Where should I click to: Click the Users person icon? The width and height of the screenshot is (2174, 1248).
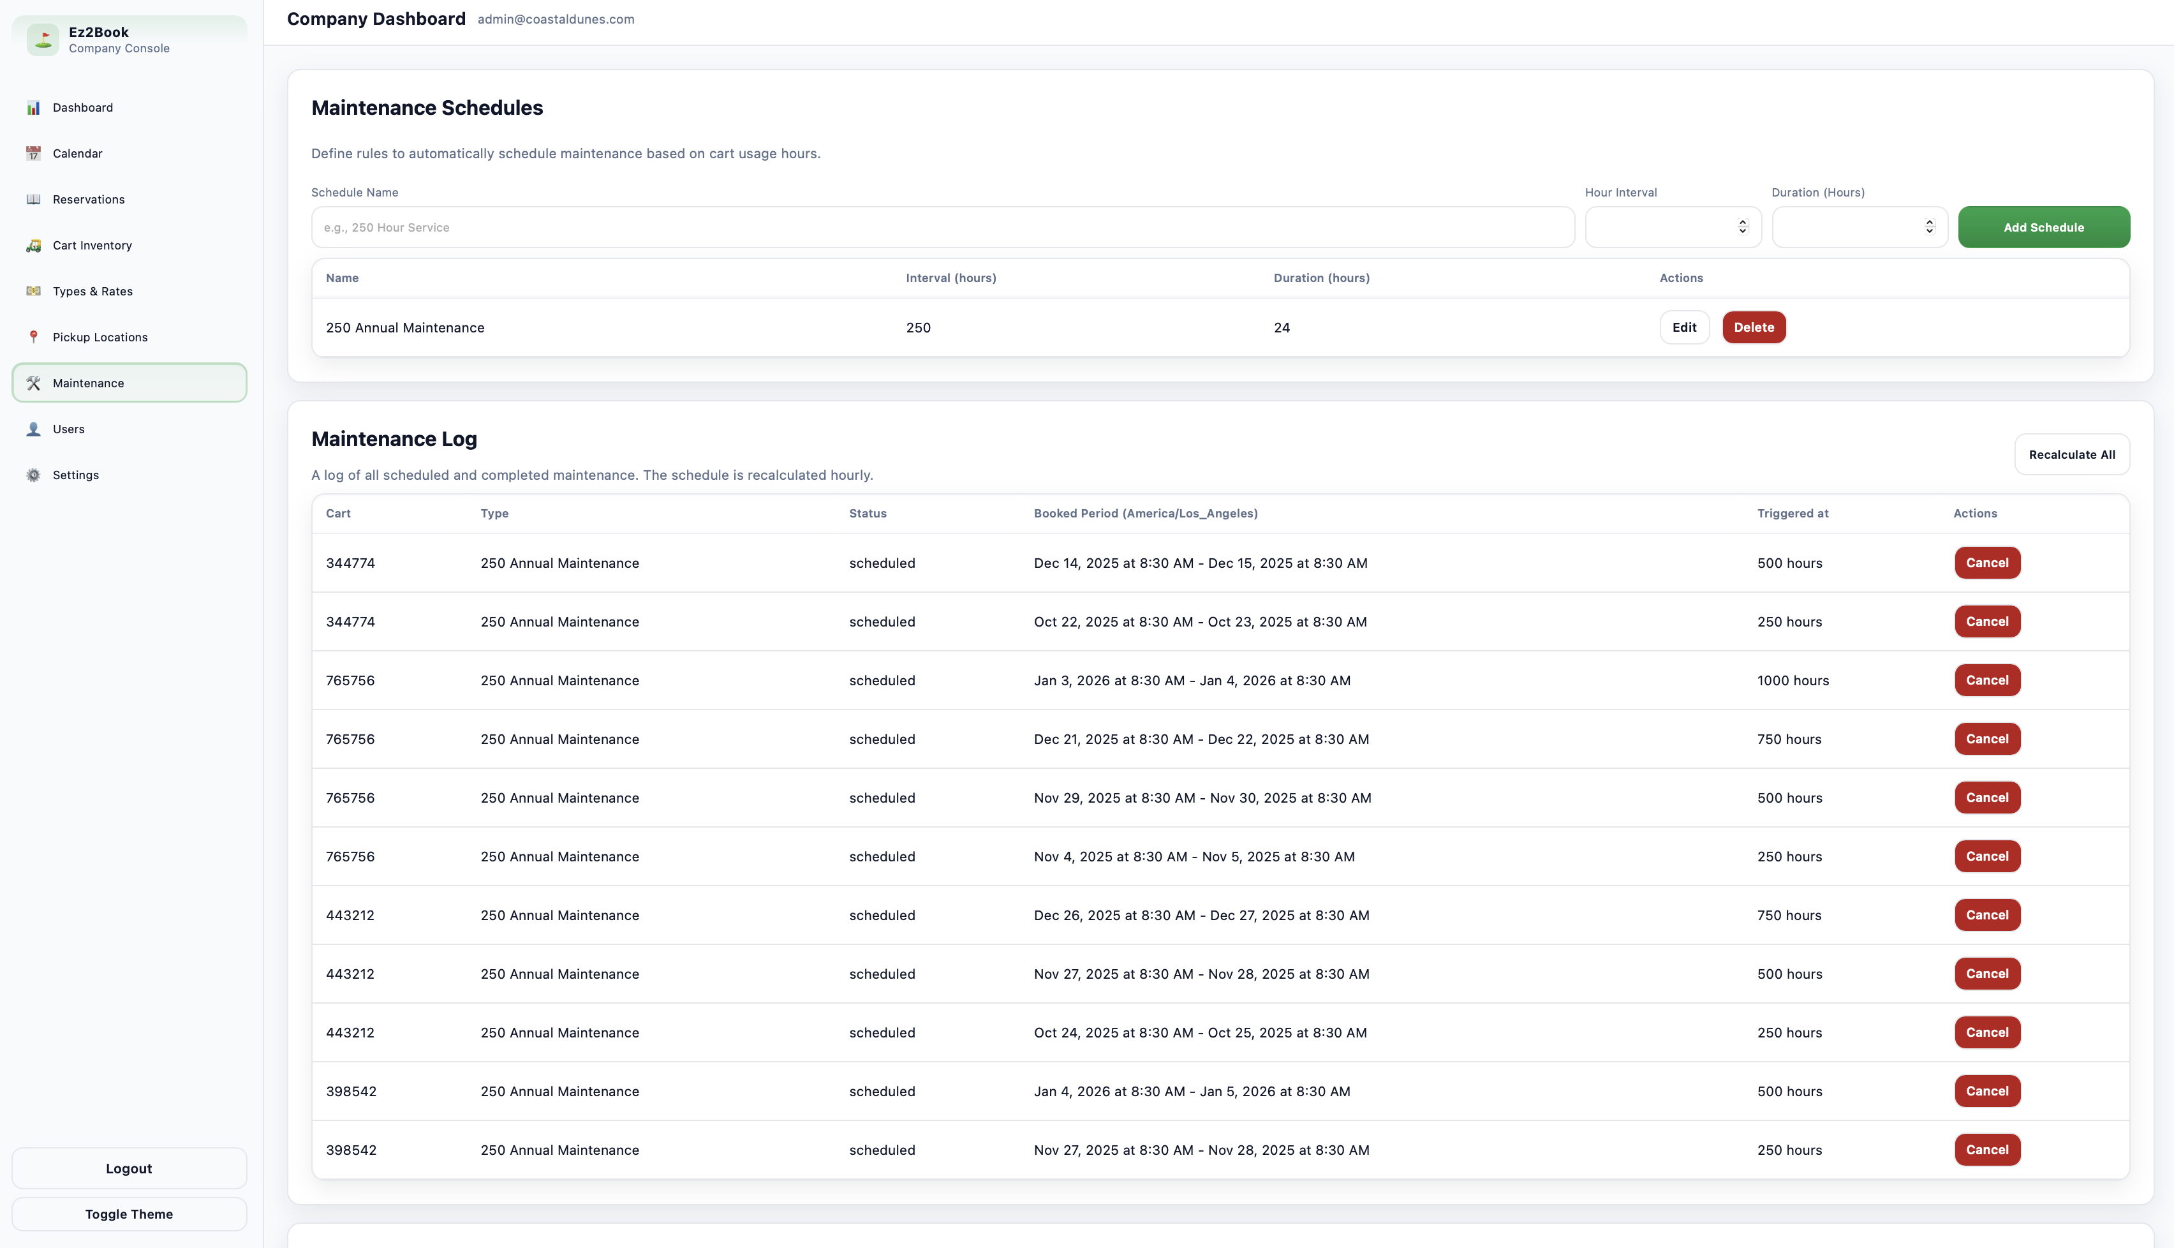33,429
